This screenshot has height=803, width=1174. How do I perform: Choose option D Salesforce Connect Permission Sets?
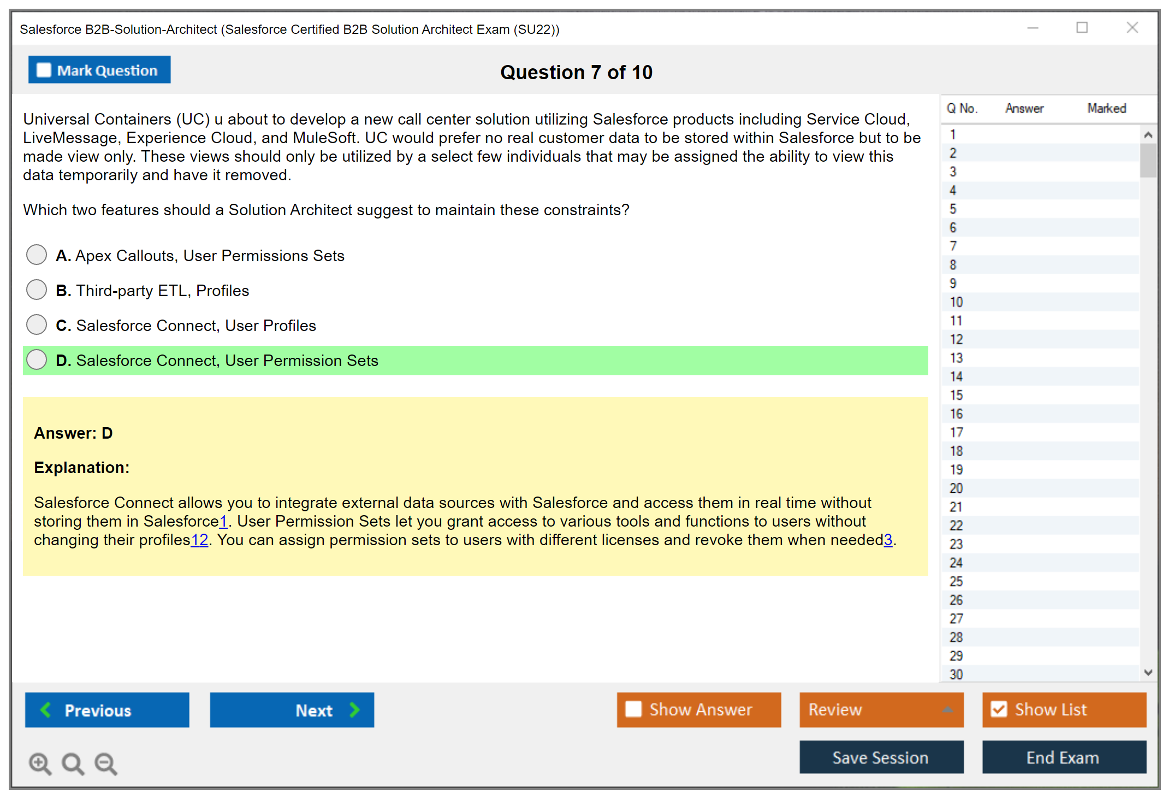click(37, 359)
